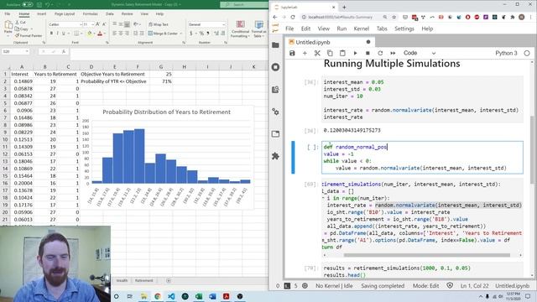Toggle Bold formatting in Excel
537x302 pixels.
(51, 34)
